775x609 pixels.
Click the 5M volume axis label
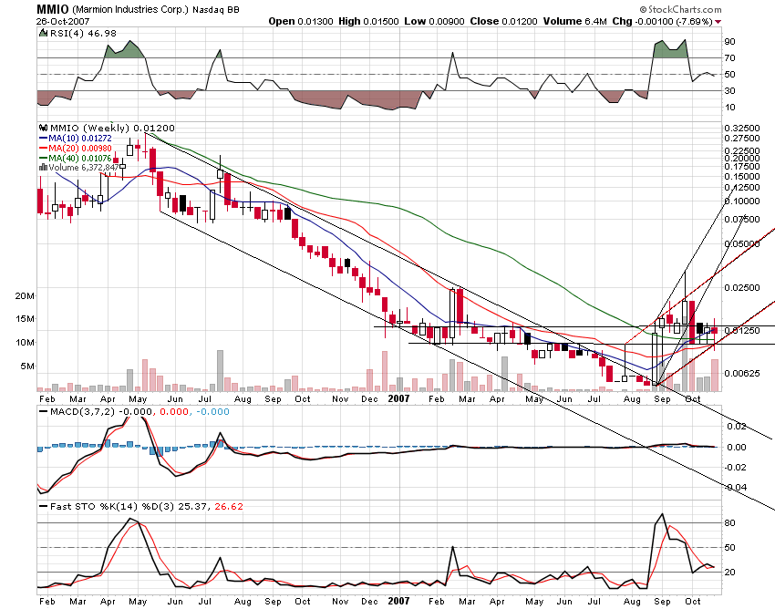click(27, 366)
